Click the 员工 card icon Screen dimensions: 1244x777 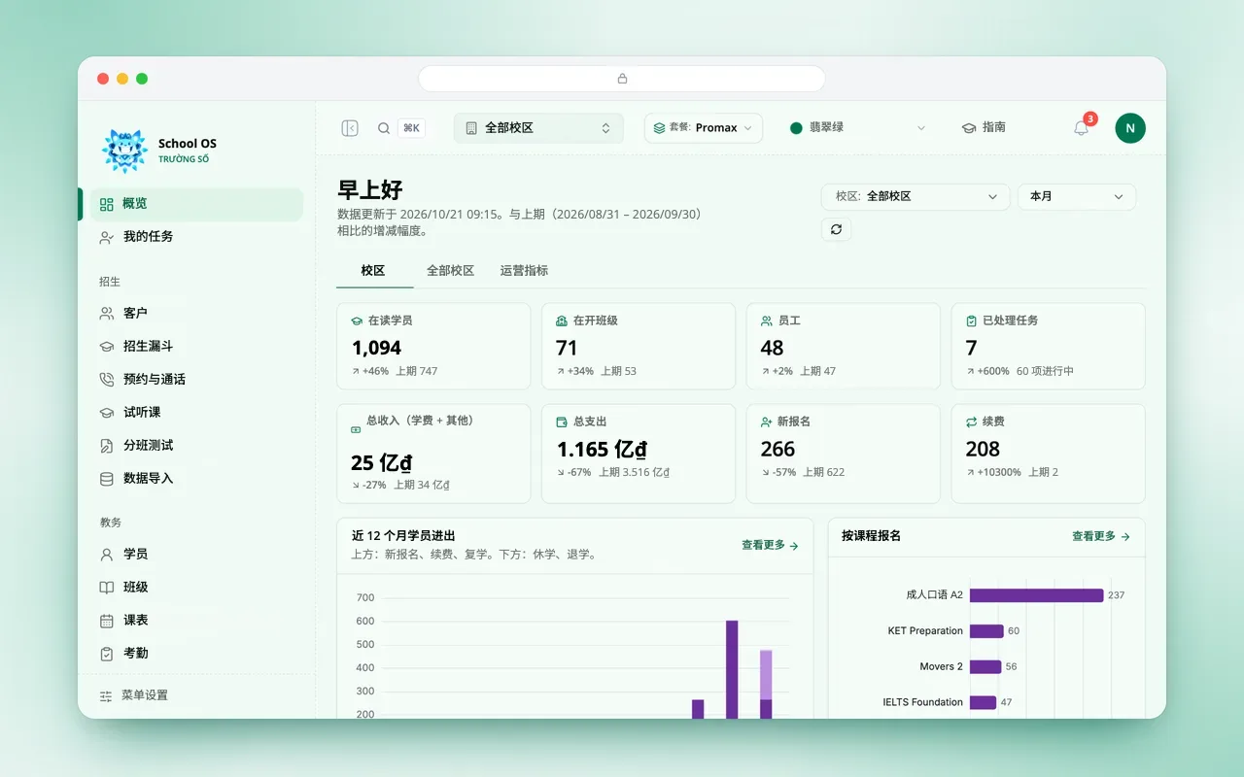point(766,321)
